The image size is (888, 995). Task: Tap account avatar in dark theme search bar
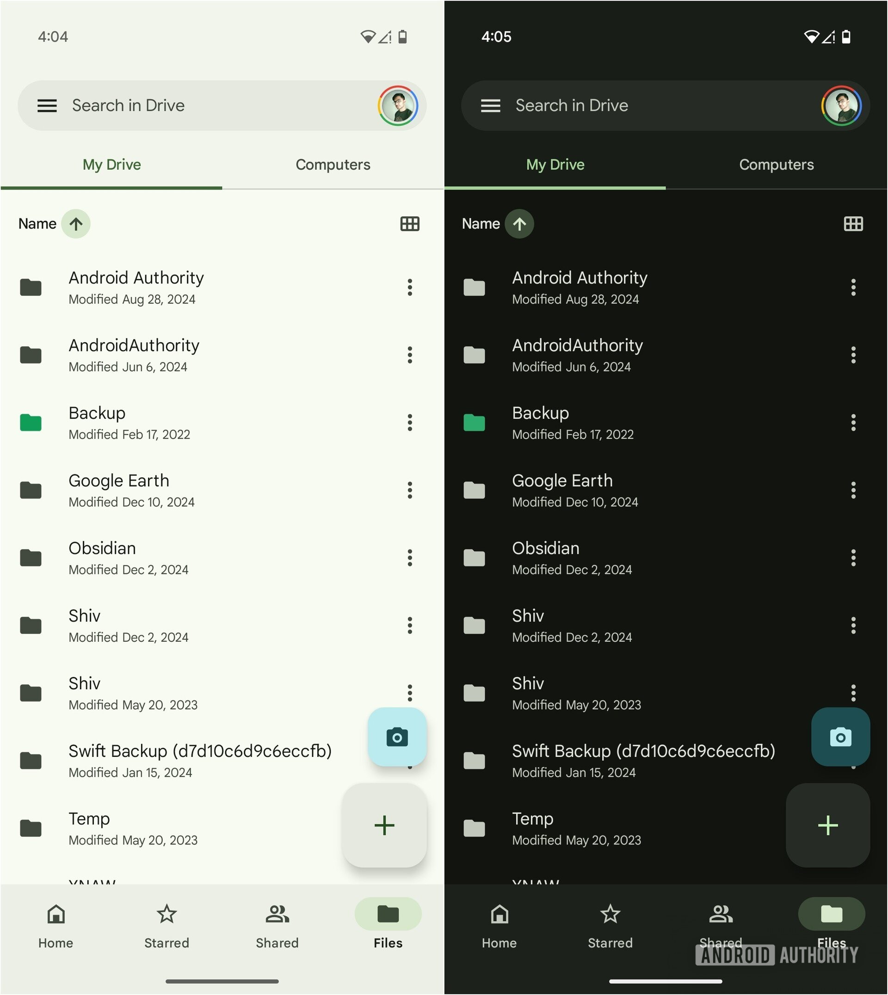[x=841, y=105]
